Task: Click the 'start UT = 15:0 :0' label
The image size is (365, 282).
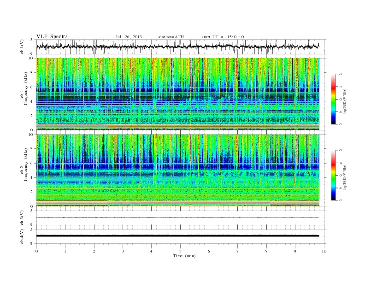Action: (223, 37)
